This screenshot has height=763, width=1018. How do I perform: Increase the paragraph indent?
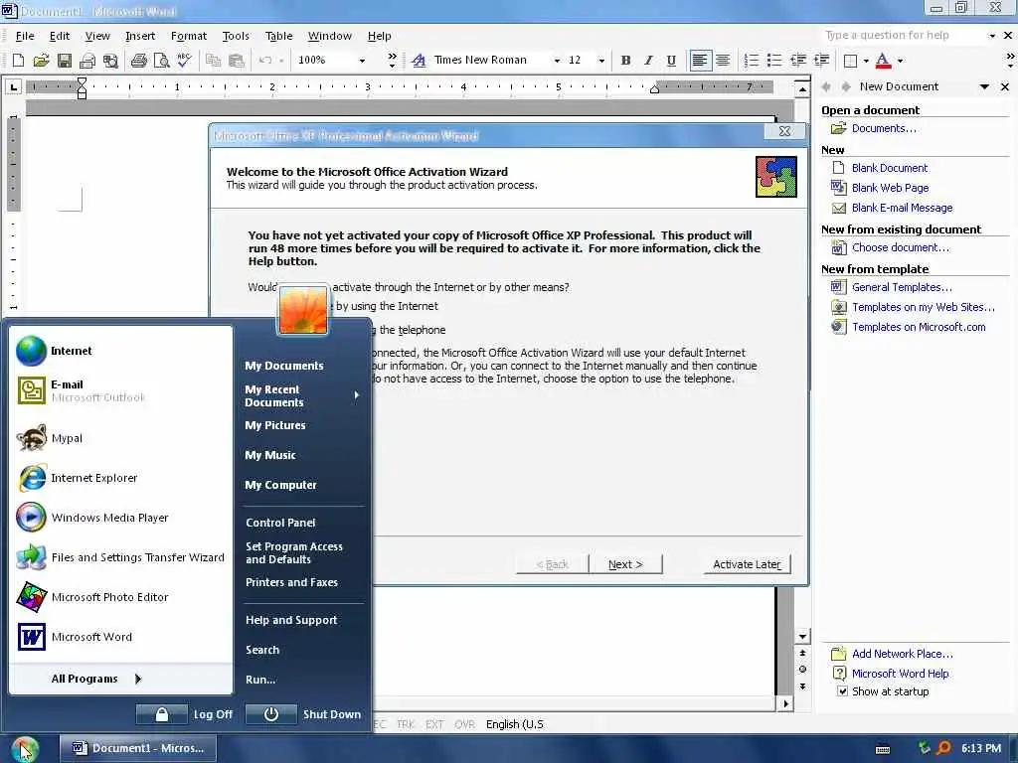click(821, 61)
